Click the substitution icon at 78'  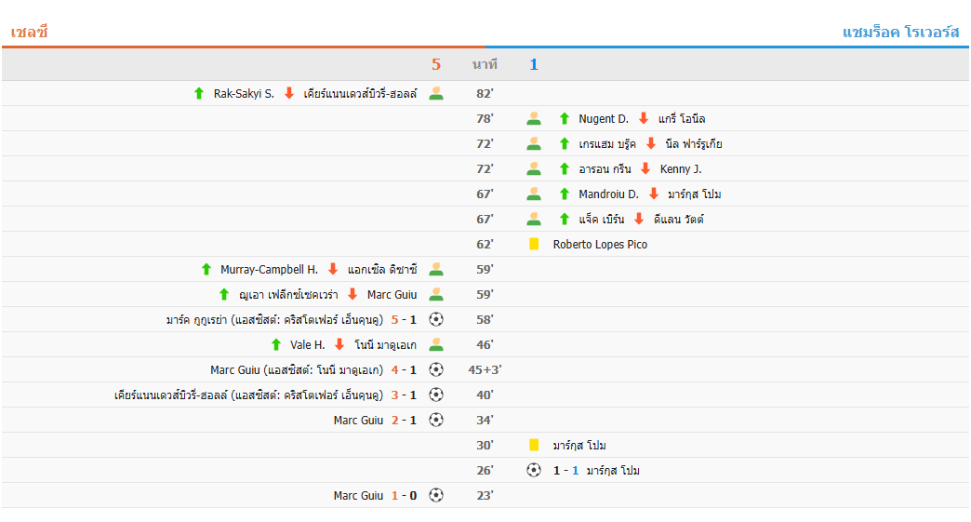click(x=534, y=119)
